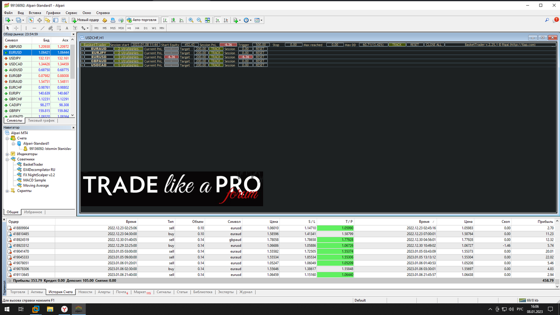The image size is (560, 315).
Task: Switch chart to line chart
Action: pyautogui.click(x=181, y=20)
